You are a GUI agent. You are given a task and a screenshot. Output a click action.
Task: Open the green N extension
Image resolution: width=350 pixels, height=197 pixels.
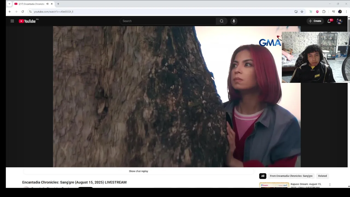click(x=311, y=11)
